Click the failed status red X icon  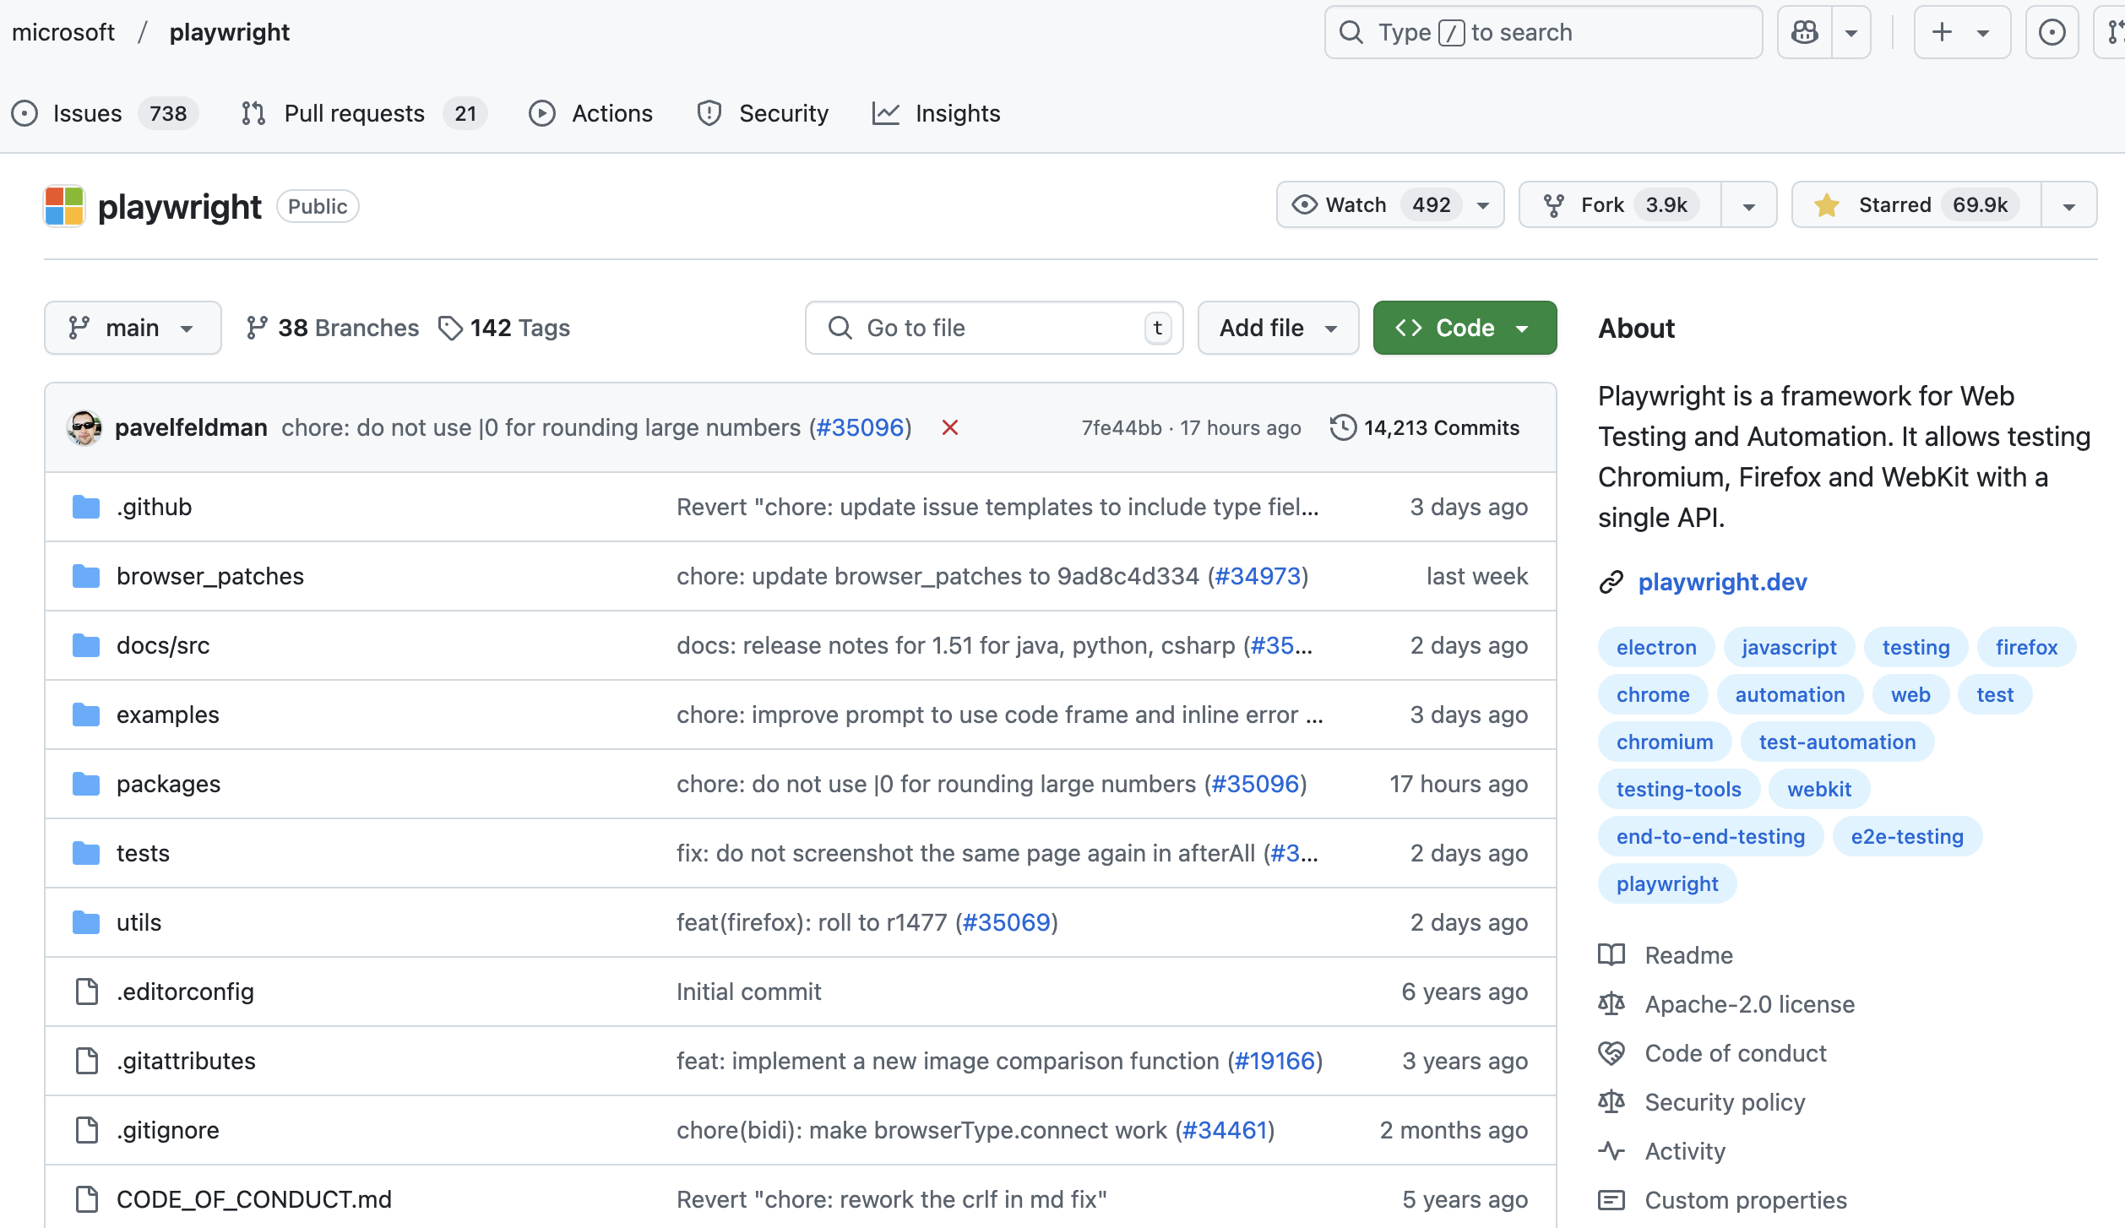(950, 428)
